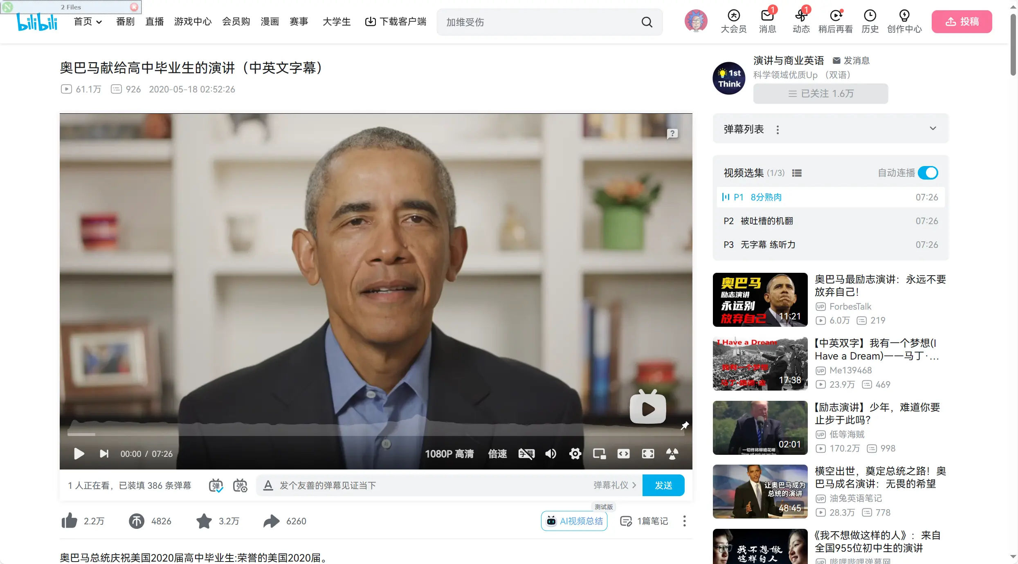
Task: Open picture-in-picture mode icon
Action: [x=599, y=454]
